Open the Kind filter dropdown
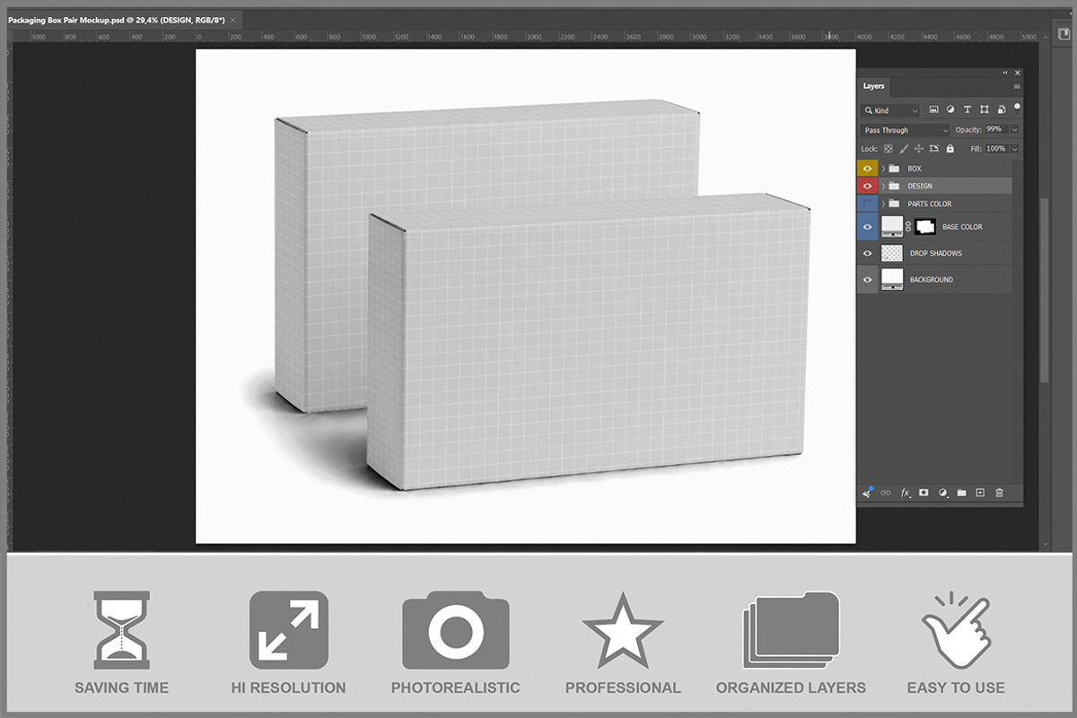The width and height of the screenshot is (1077, 718). pyautogui.click(x=890, y=110)
